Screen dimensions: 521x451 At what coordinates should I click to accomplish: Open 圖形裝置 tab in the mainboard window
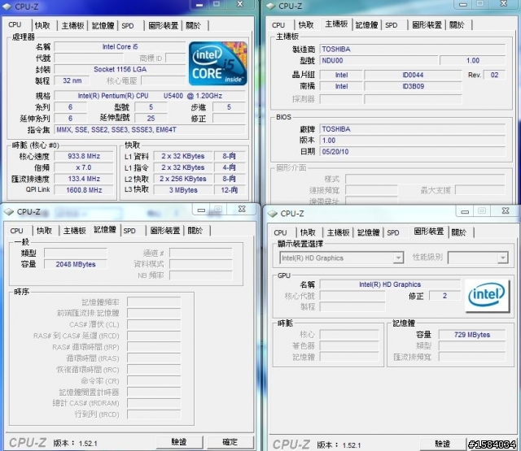pos(427,25)
